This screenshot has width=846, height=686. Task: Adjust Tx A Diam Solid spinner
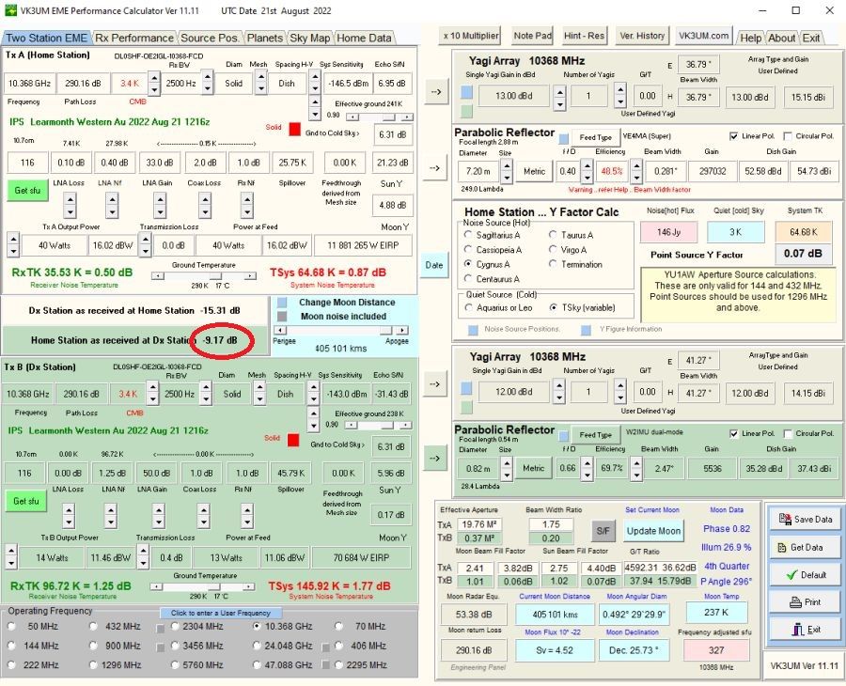click(261, 83)
